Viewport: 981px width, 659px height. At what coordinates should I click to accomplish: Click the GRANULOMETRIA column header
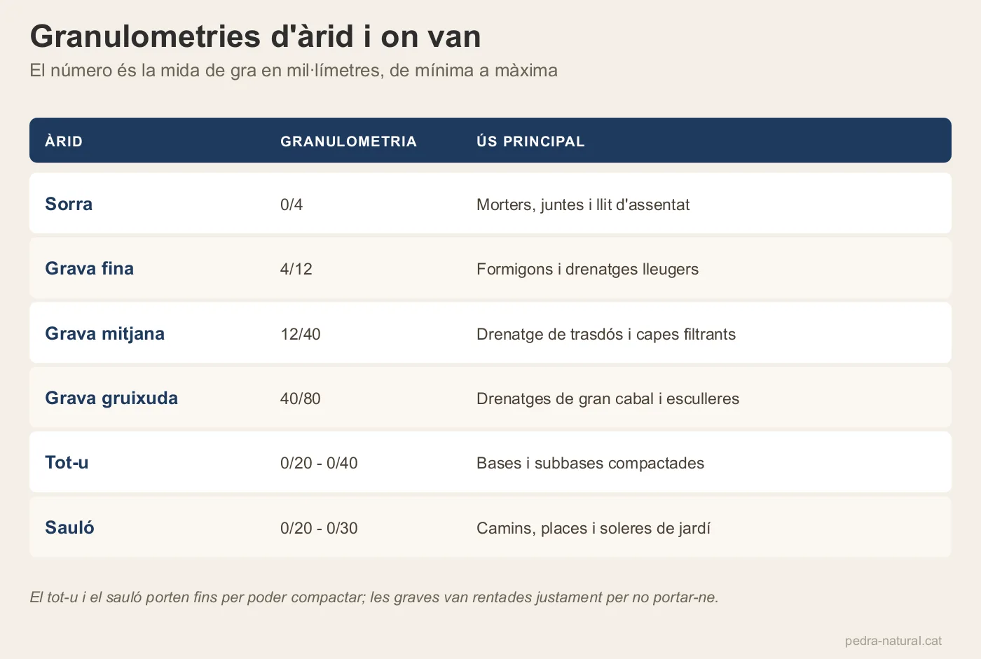(x=348, y=141)
